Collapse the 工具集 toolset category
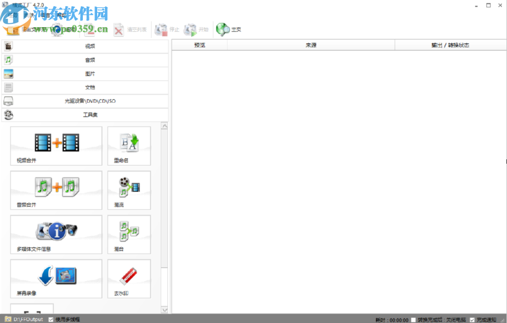The height and width of the screenshot is (323, 507). click(x=85, y=115)
